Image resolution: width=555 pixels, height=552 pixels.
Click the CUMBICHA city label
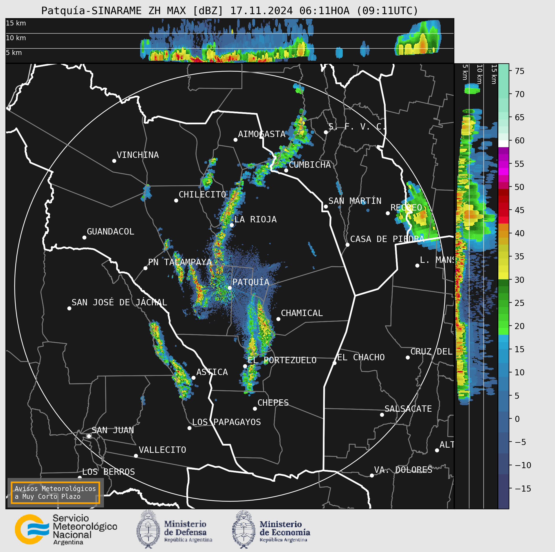click(x=310, y=165)
